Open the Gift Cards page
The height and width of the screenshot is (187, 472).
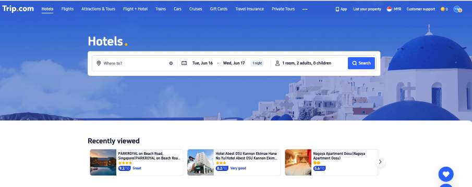(219, 9)
